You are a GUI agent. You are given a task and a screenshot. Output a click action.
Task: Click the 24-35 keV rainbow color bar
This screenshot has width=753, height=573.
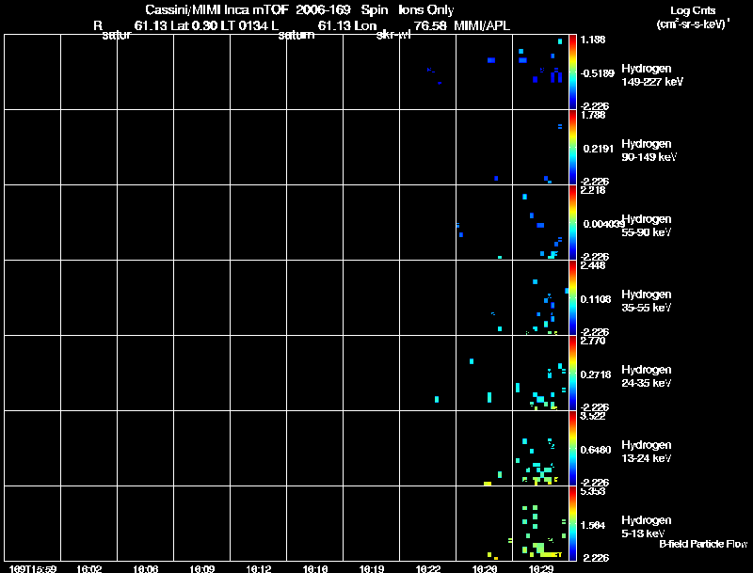(572, 373)
